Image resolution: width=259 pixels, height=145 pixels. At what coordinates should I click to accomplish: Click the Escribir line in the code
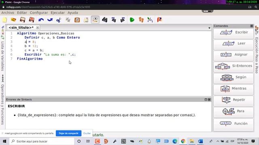50,55
